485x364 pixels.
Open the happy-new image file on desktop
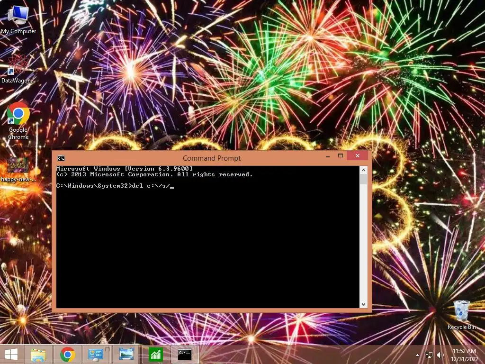(18, 170)
